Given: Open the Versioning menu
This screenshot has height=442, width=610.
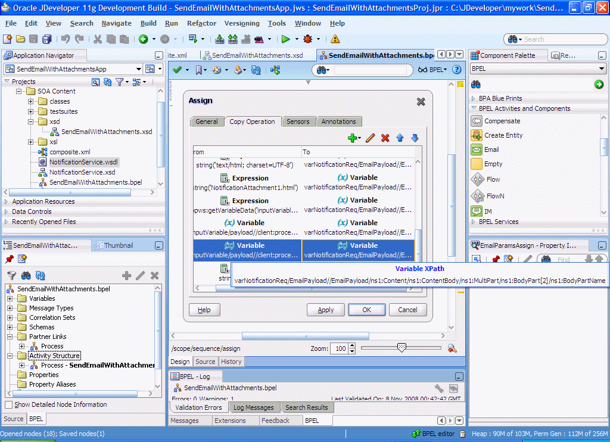Looking at the screenshot, I should click(x=242, y=23).
